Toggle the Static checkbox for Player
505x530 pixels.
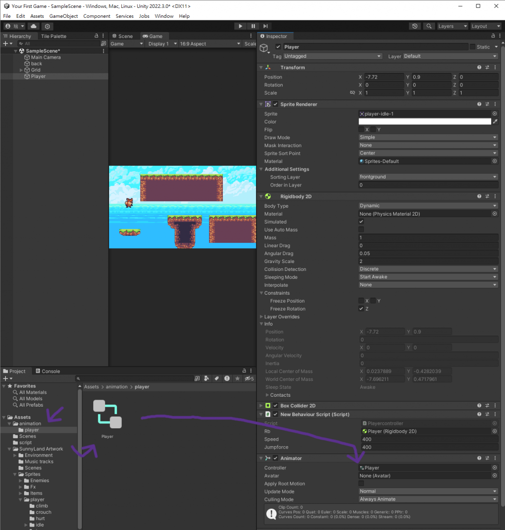[x=472, y=47]
